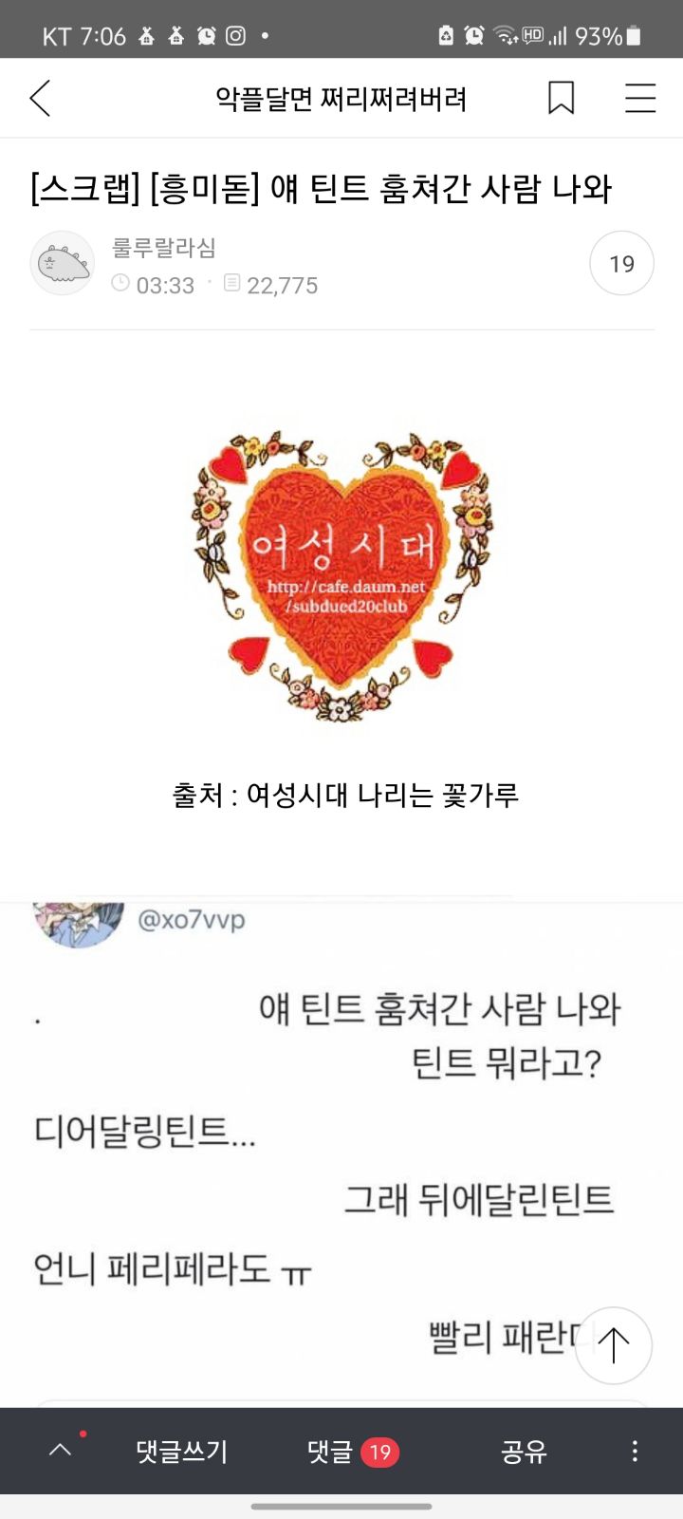Open the hamburger menu icon
Image resolution: width=683 pixels, height=1519 pixels.
point(640,98)
